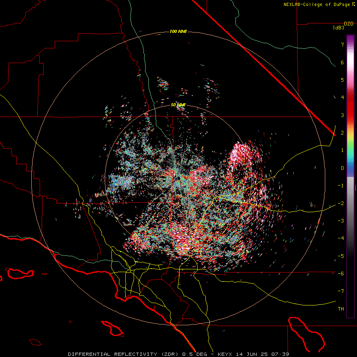357x357 pixels.
Task: Click the -2 value on the scale
Action: pyautogui.click(x=341, y=203)
